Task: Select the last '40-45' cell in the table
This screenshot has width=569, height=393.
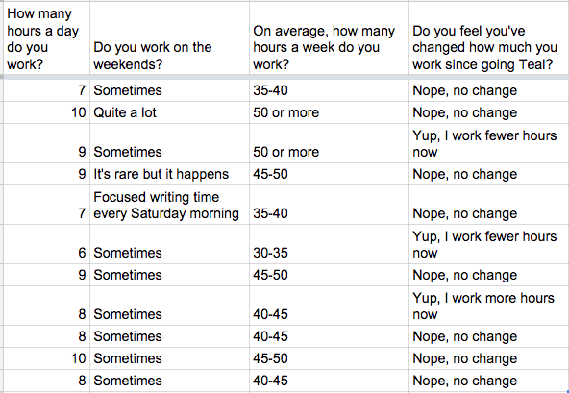Action: 329,381
